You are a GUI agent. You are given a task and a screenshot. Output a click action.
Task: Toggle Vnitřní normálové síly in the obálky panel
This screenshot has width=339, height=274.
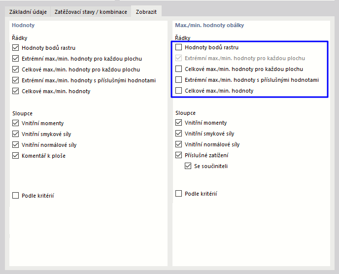click(x=179, y=144)
